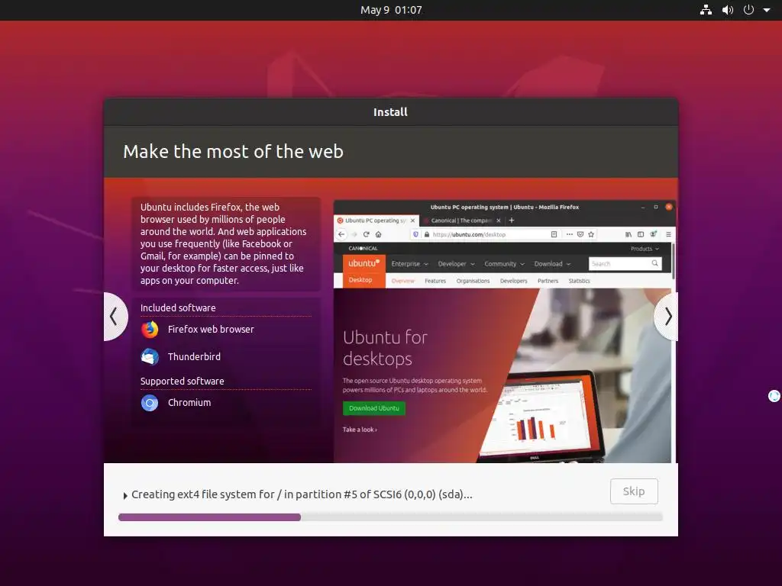Click the installation progress bar
Screen dimensions: 782x586
coord(390,517)
